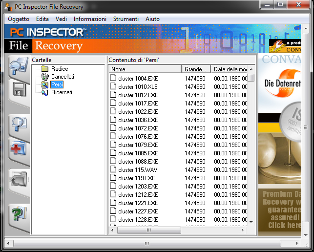Select the Radice folder in tree
314x252 pixels.
tap(60, 69)
